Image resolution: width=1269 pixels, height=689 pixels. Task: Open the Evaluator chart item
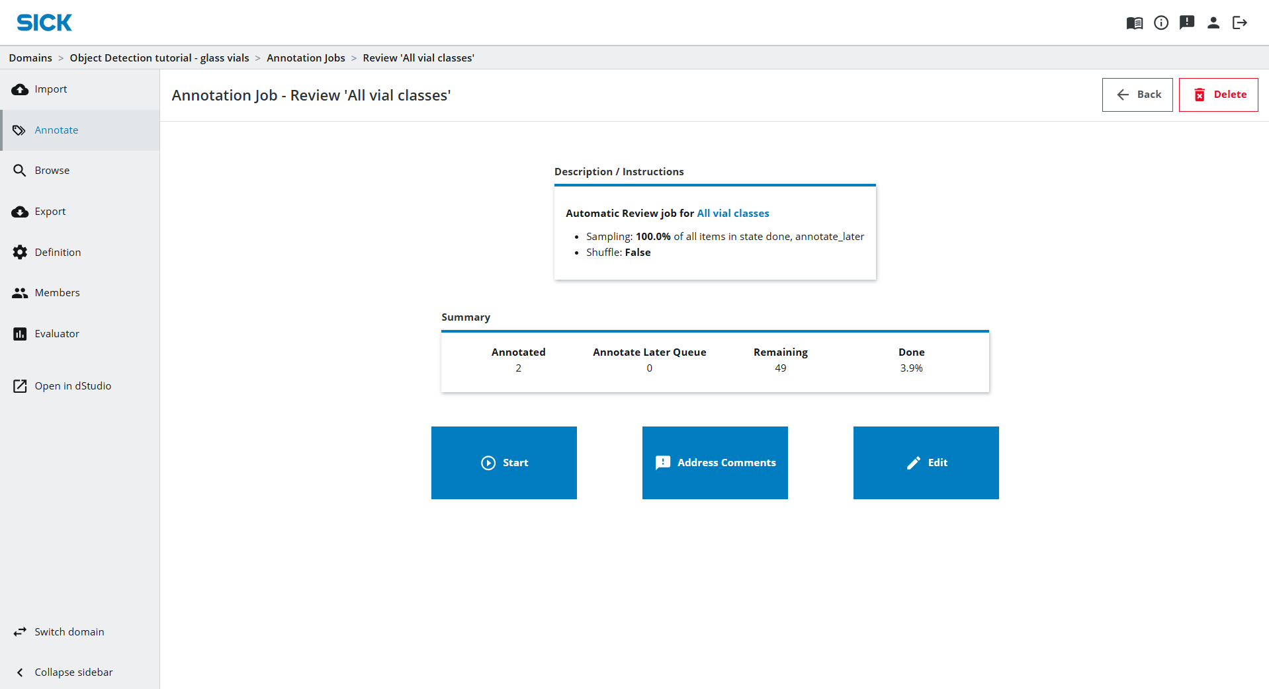point(57,334)
